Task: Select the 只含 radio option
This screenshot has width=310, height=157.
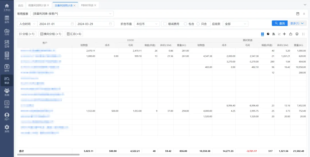Action: 198,24
